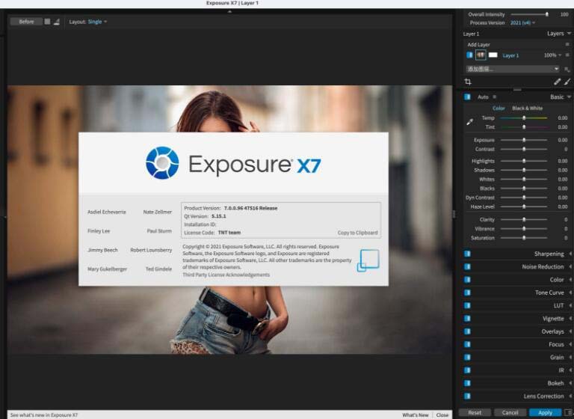Click clipping warning icon beside Before
Image resolution: width=574 pixels, height=419 pixels.
[57, 22]
